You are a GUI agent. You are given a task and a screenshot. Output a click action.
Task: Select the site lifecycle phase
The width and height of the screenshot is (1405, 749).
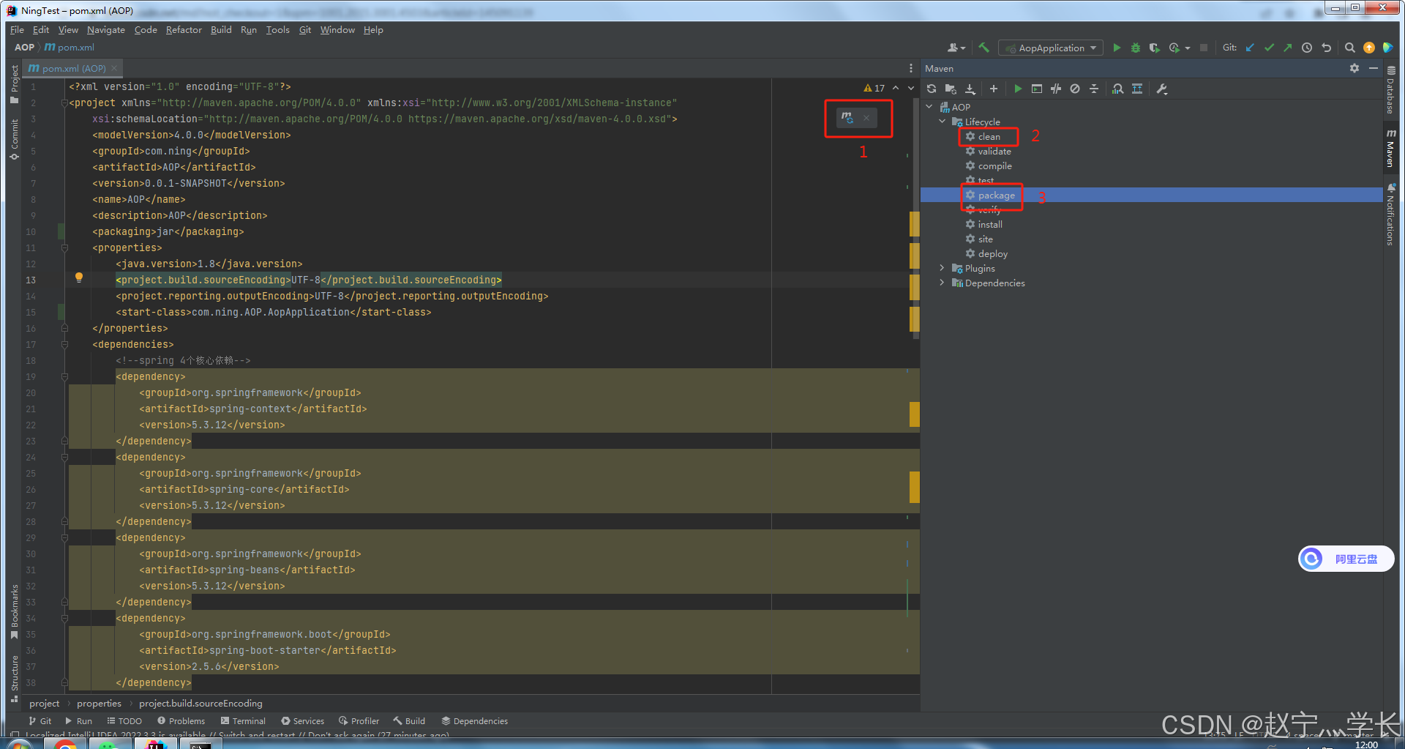(x=985, y=239)
